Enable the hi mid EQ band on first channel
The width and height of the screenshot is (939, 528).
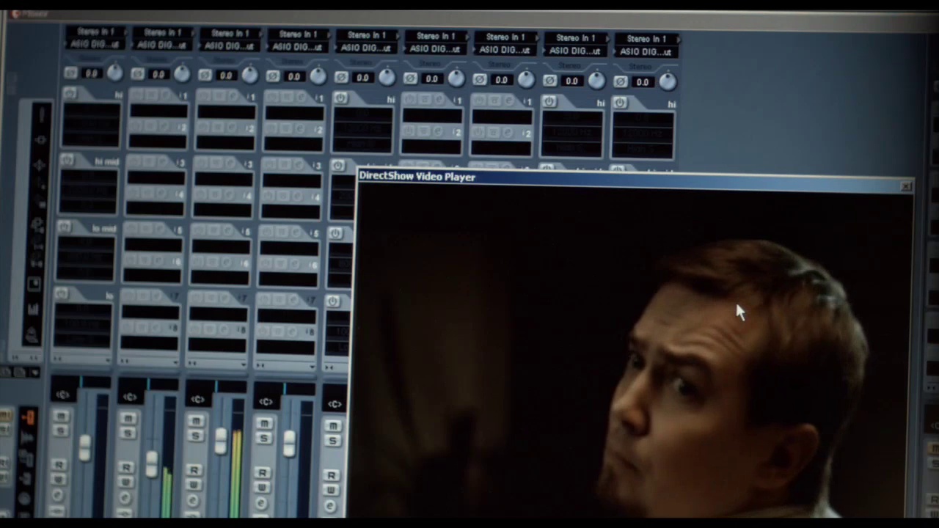coord(67,160)
